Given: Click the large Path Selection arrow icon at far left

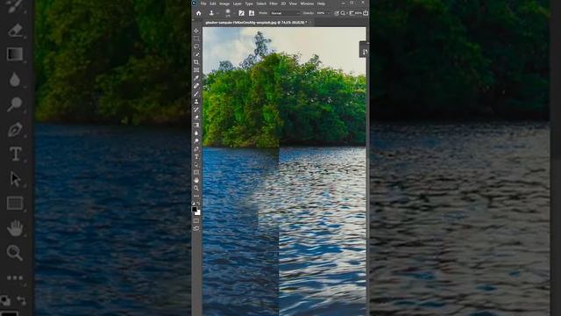Looking at the screenshot, I should pyautogui.click(x=15, y=179).
